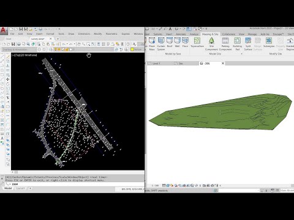Viewport: 294px width, 220px height.
Task: Open the Parametric menu in AutoCAD
Action: click(x=111, y=34)
